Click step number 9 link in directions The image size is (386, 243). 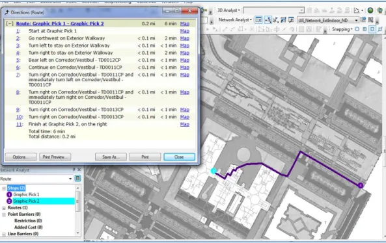coord(18,110)
